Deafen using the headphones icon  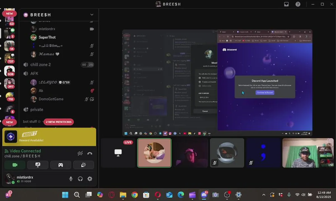tap(80, 179)
